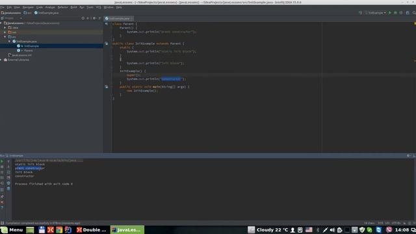Open the Run menu
416x234 pixels.
tap(82, 7)
